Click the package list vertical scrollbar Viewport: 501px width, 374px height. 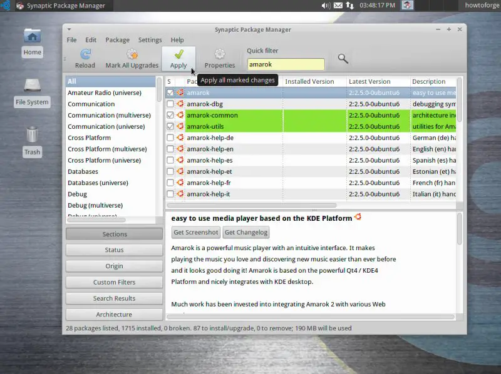click(460, 99)
